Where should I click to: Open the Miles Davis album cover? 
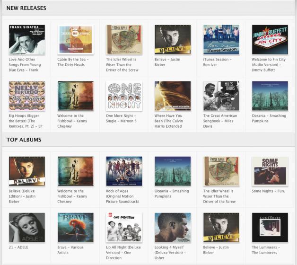221,96
